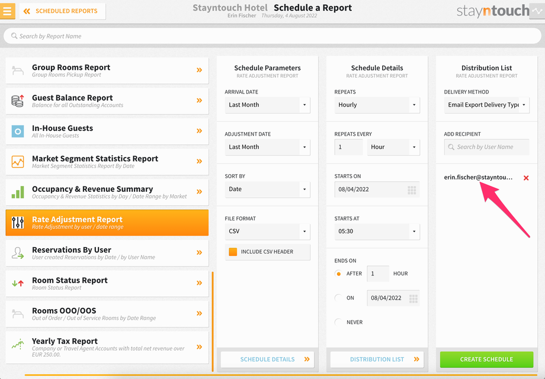Click the stayntouch logo
The image size is (545, 379).
coord(492,11)
